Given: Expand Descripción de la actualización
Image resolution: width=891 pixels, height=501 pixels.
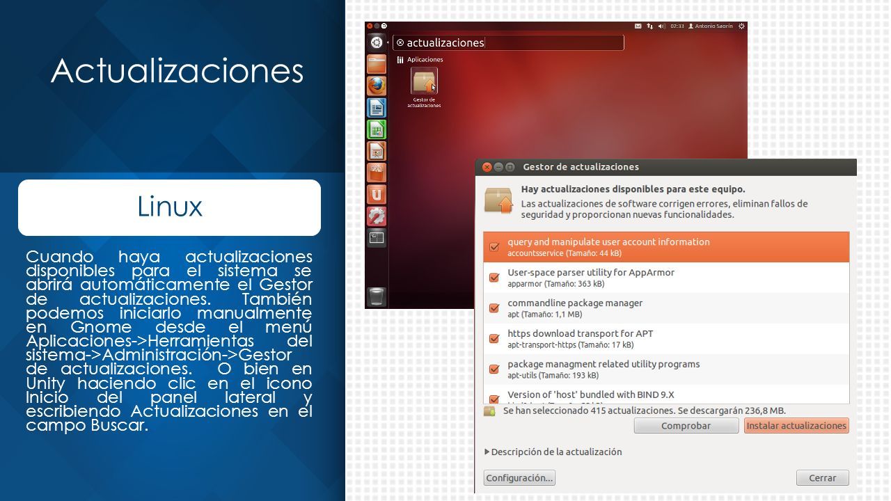Looking at the screenshot, I should coord(553,452).
